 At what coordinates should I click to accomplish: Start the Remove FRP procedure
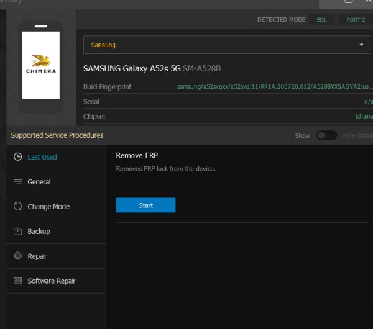pyautogui.click(x=146, y=205)
